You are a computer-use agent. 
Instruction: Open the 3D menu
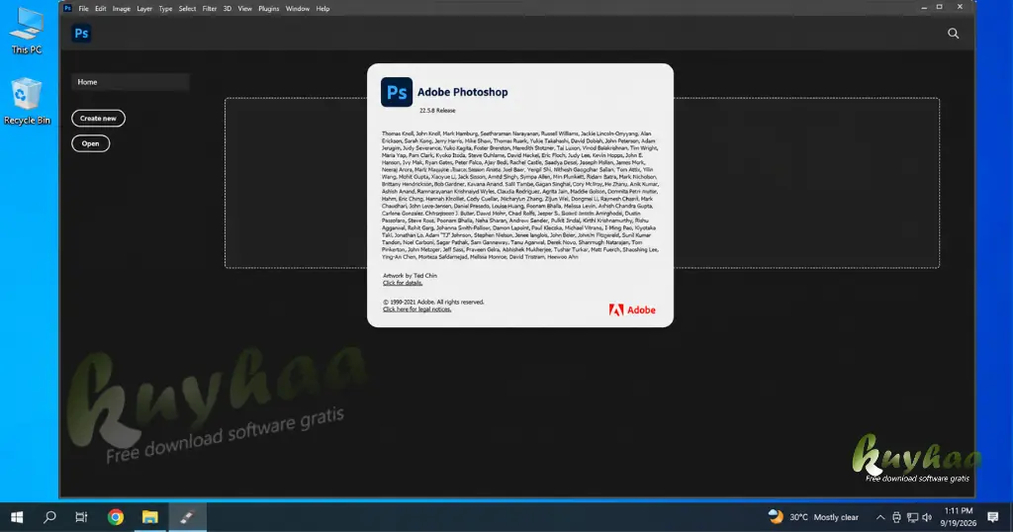click(x=227, y=8)
